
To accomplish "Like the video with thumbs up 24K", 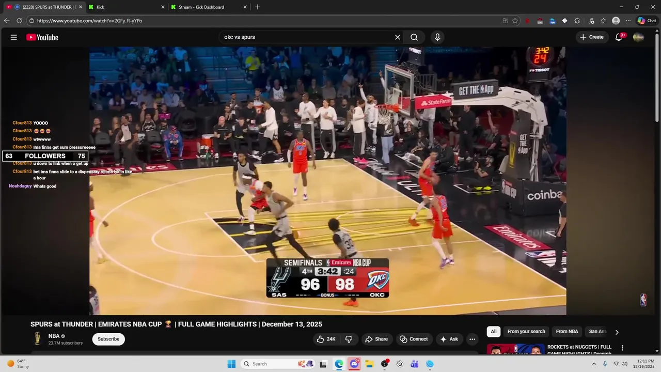I will coord(326,339).
